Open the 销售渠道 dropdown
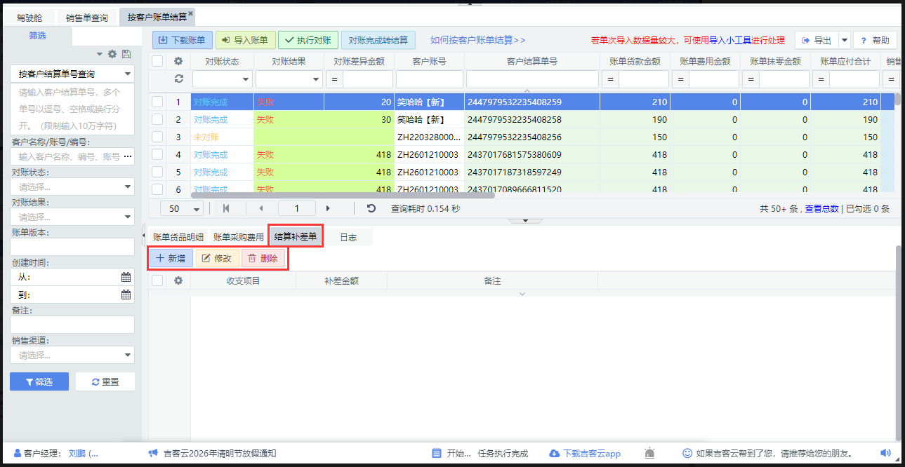 pyautogui.click(x=72, y=356)
